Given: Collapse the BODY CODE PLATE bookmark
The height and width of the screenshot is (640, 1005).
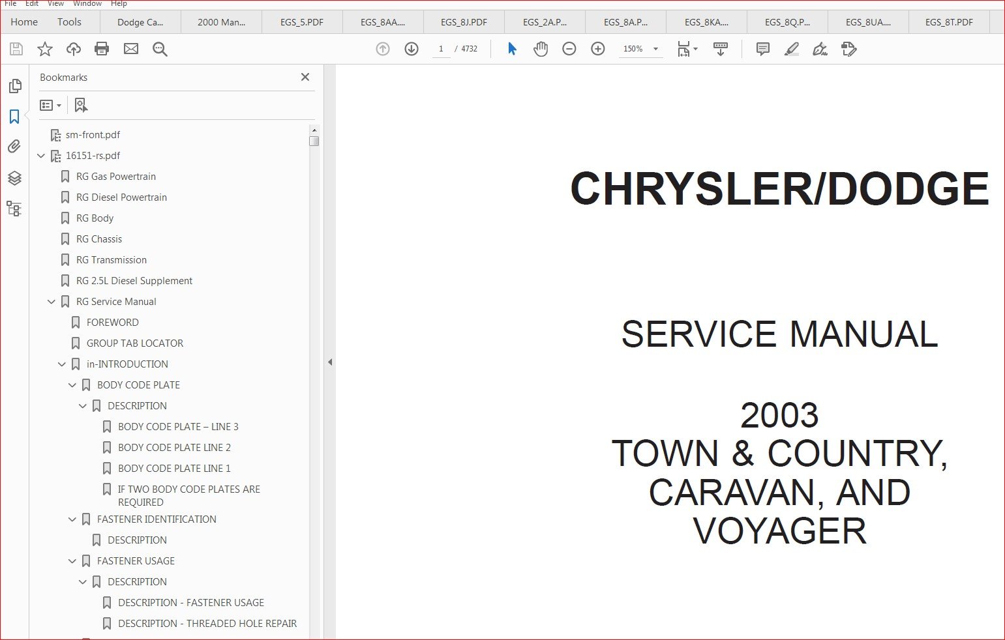Looking at the screenshot, I should tap(72, 385).
